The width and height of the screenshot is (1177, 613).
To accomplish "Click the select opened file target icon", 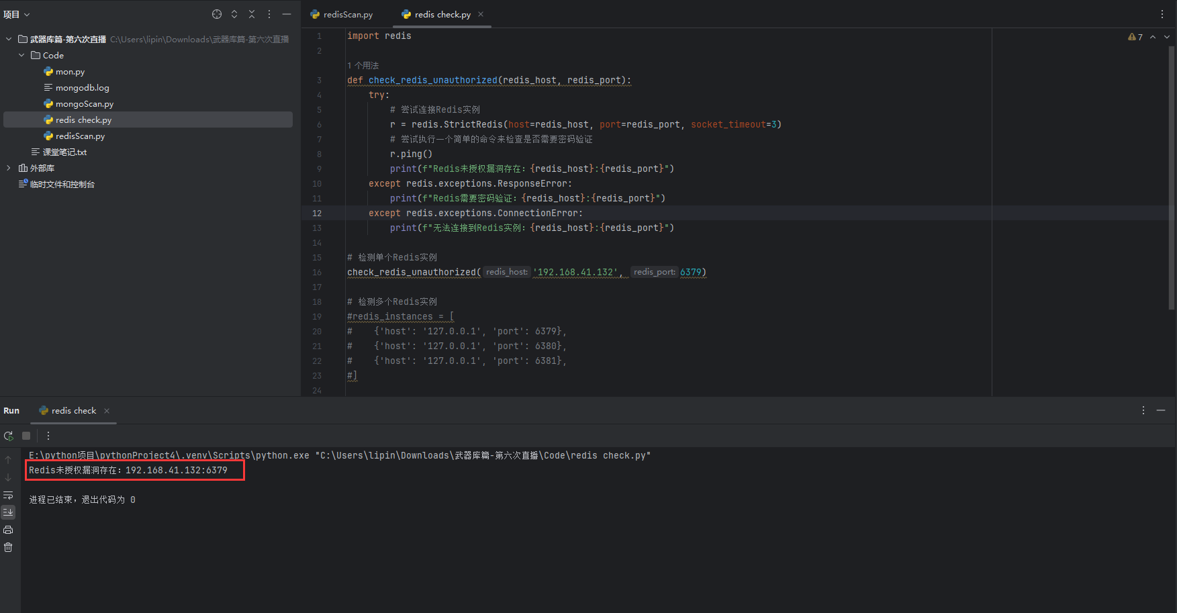I will [217, 14].
